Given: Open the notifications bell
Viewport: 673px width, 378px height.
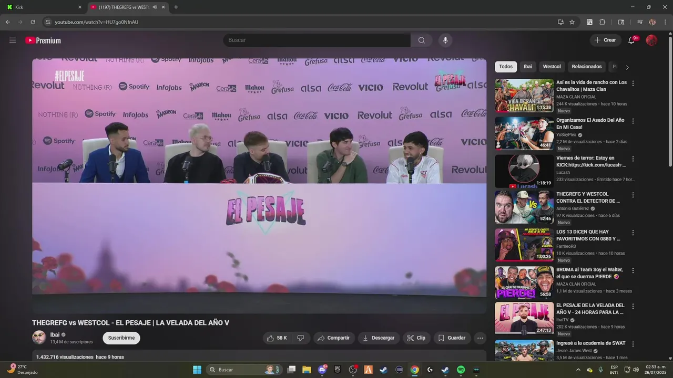Looking at the screenshot, I should click(x=631, y=40).
